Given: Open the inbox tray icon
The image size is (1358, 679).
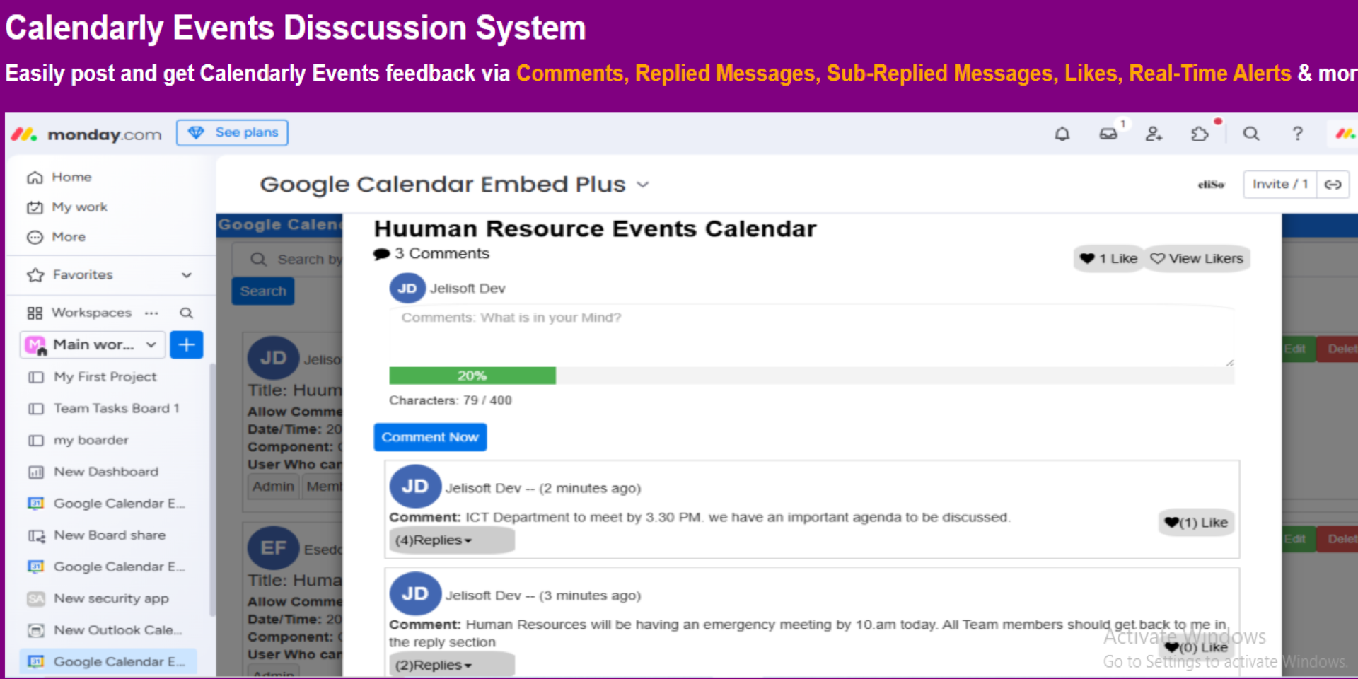Looking at the screenshot, I should click(1108, 134).
